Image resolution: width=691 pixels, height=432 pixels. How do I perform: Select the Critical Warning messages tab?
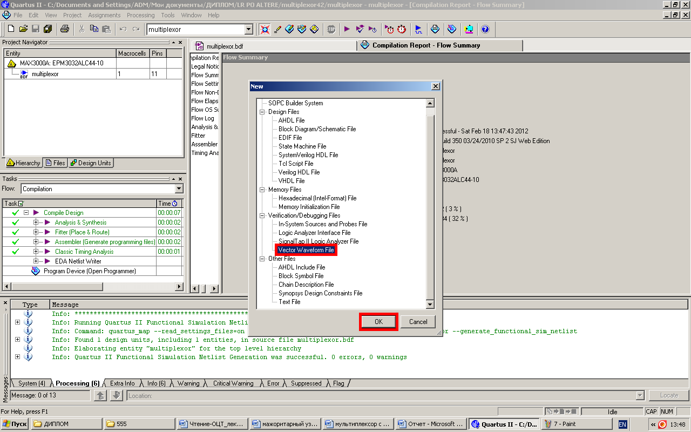coord(233,383)
